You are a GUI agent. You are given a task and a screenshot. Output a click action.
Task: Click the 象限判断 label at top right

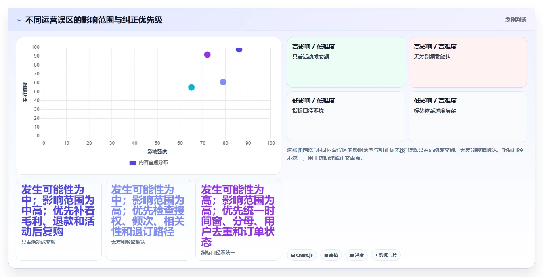coord(516,19)
